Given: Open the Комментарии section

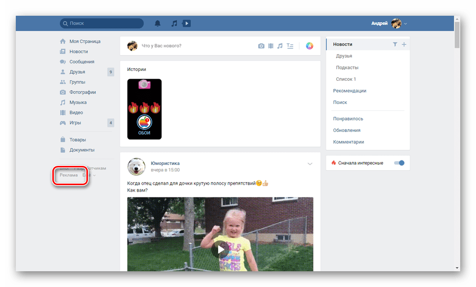Looking at the screenshot, I should coord(349,142).
